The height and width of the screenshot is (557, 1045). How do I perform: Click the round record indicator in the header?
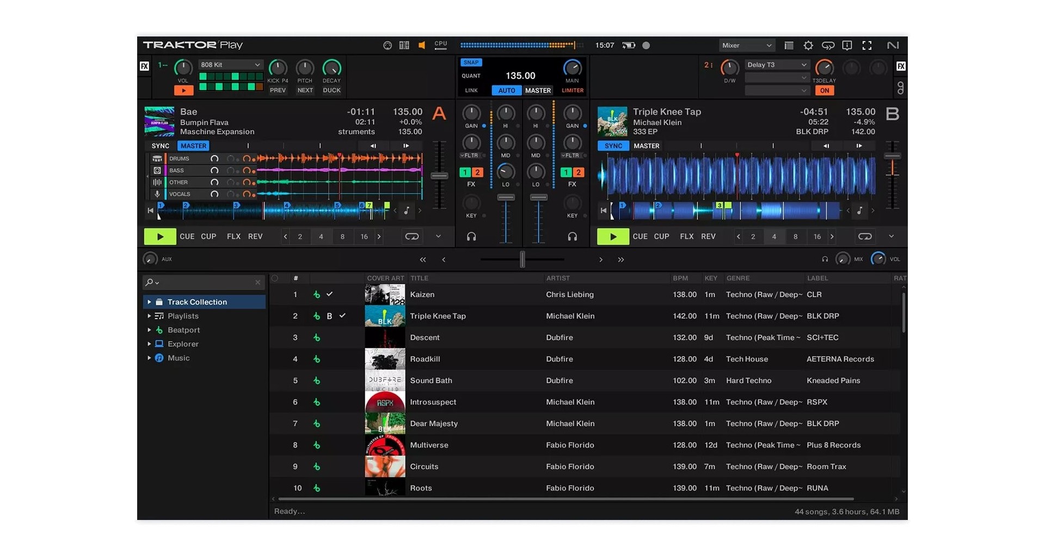646,45
